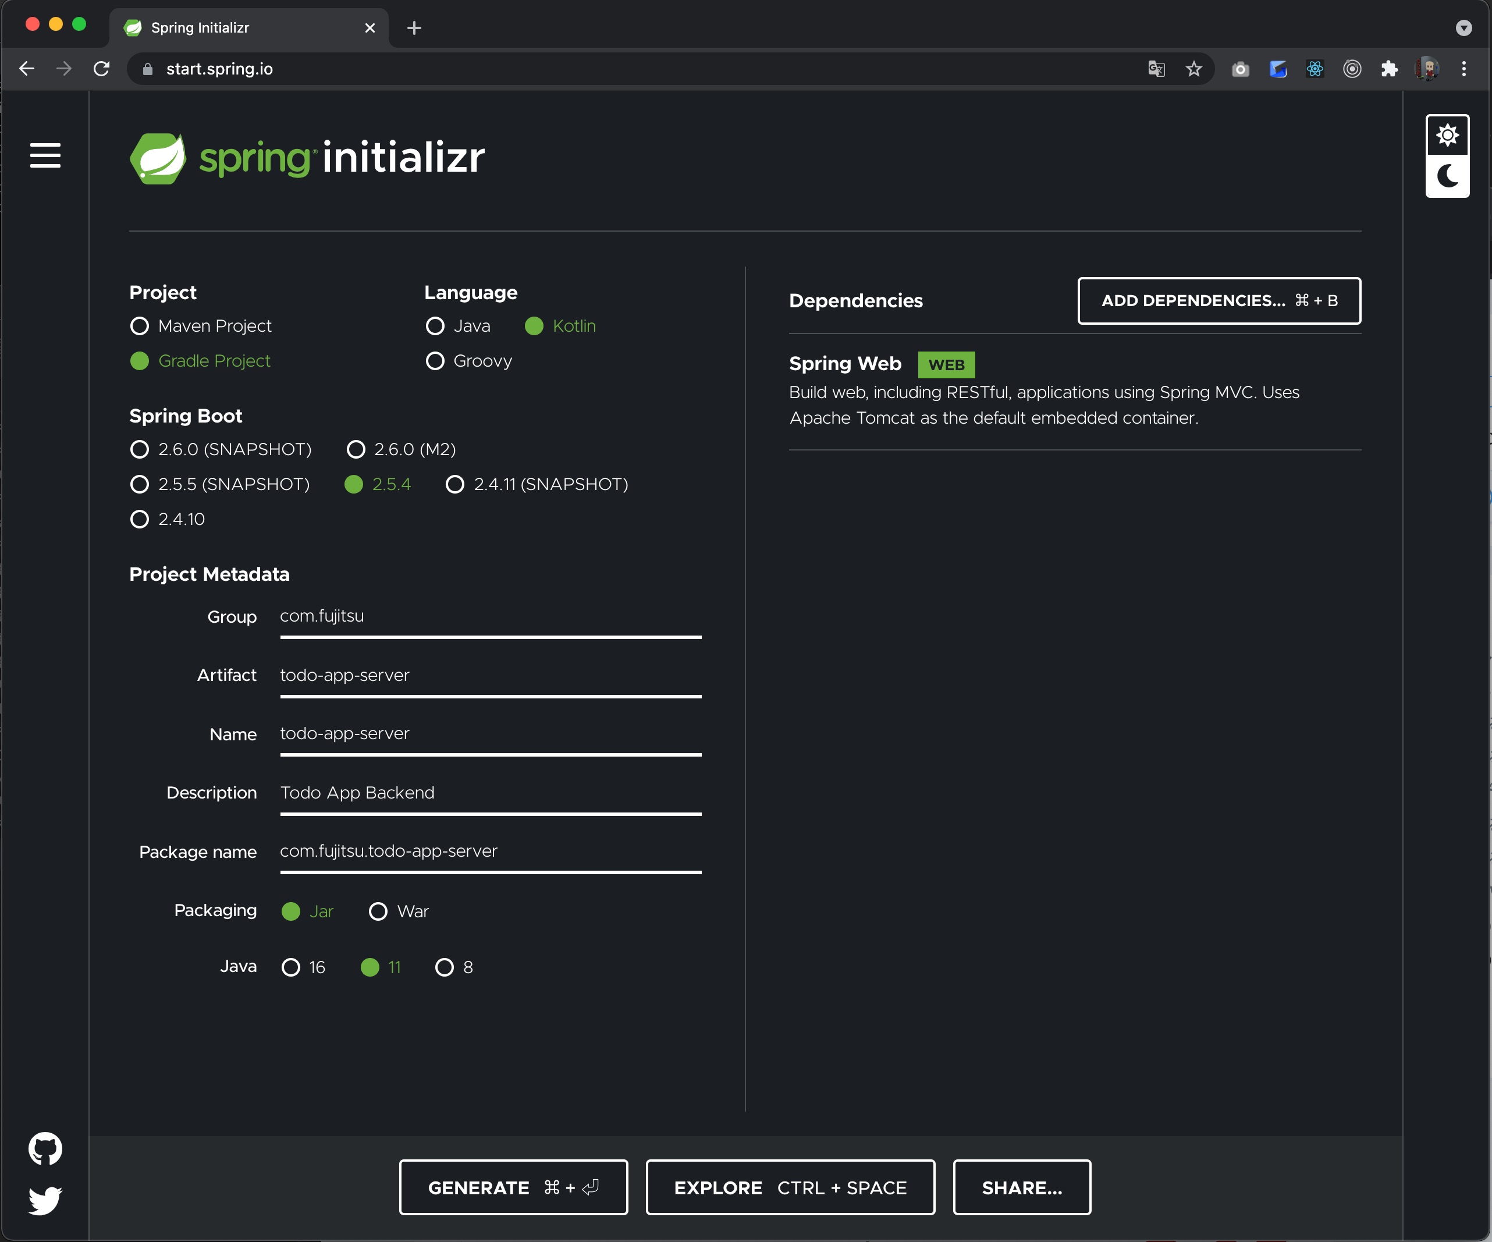Image resolution: width=1492 pixels, height=1242 pixels.
Task: Click the Name input field
Action: [x=491, y=734]
